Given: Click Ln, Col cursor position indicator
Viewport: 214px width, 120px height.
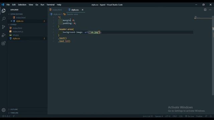Looking at the screenshot, I should coord(148,116).
